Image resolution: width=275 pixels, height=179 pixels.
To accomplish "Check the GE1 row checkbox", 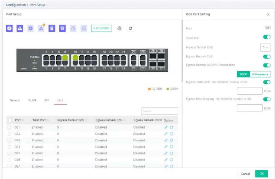I will 9,127.
